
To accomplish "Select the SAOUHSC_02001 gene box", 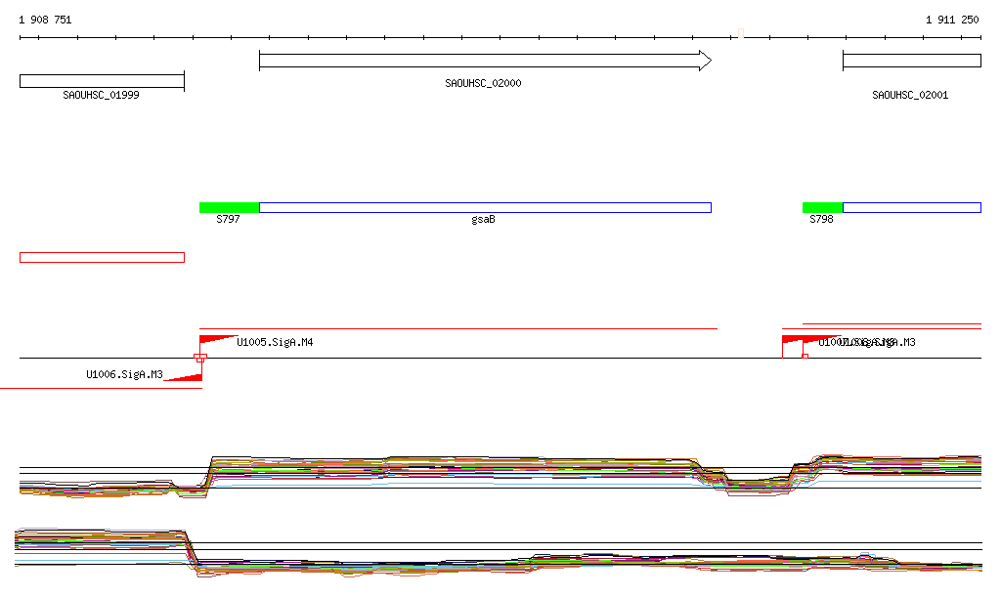I will (912, 61).
